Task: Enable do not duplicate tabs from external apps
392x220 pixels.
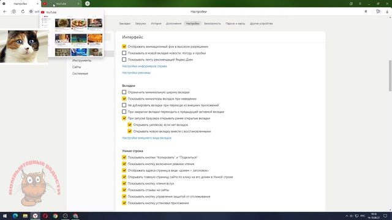Action: 124,105
